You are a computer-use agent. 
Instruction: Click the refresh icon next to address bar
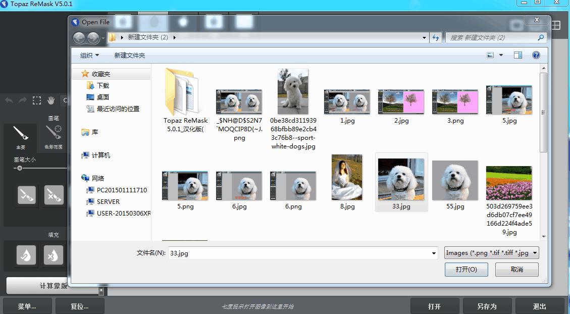(x=436, y=37)
